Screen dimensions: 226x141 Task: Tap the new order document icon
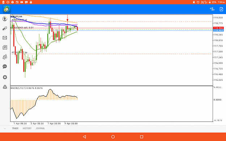pos(221,9)
